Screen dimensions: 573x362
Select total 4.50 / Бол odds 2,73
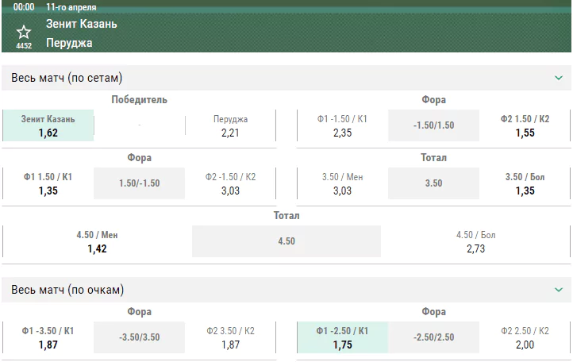(x=475, y=241)
